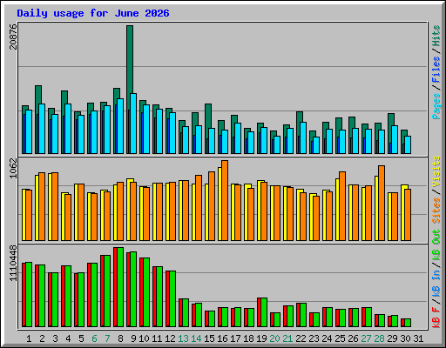Click day label 13 on the x-axis
This screenshot has width=446, height=348.
(x=183, y=338)
